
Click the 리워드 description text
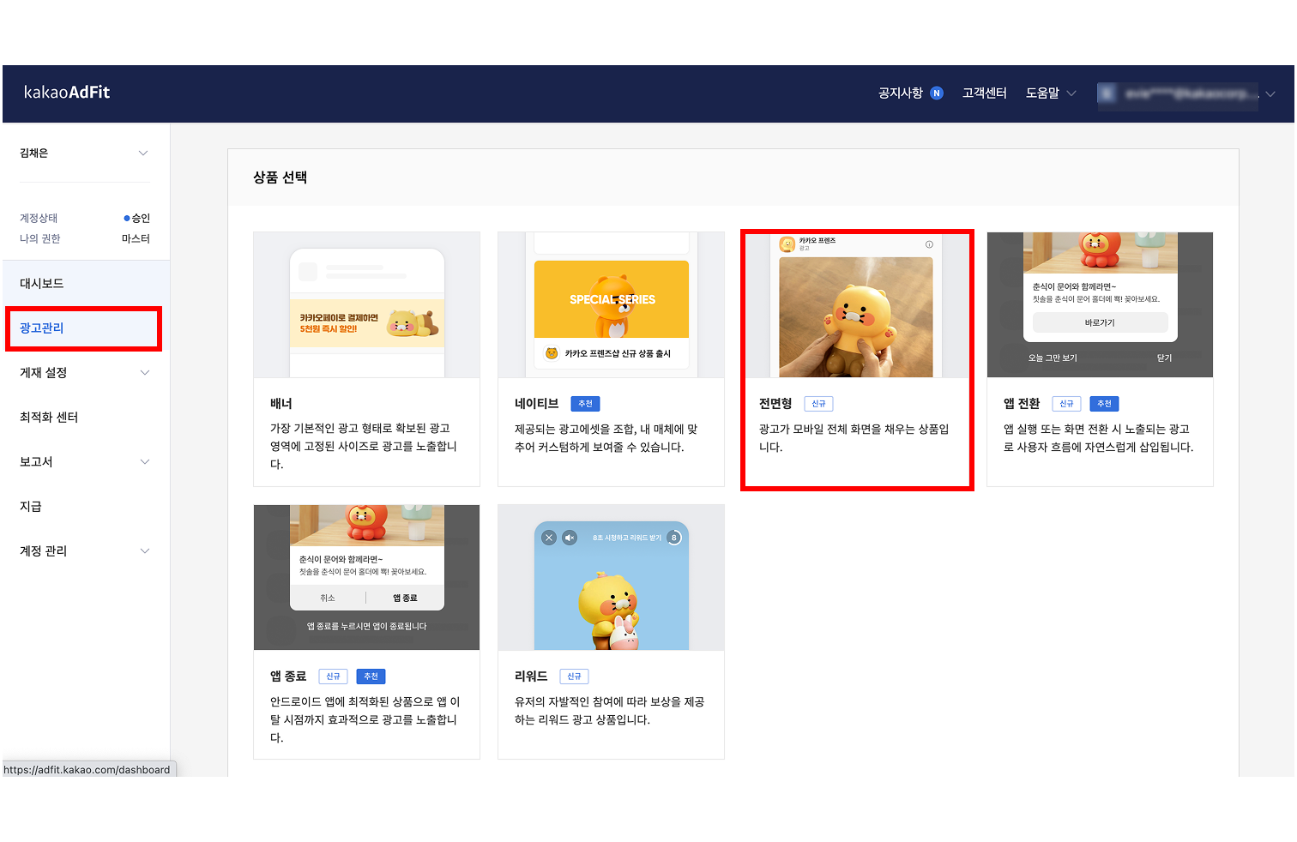click(x=610, y=711)
